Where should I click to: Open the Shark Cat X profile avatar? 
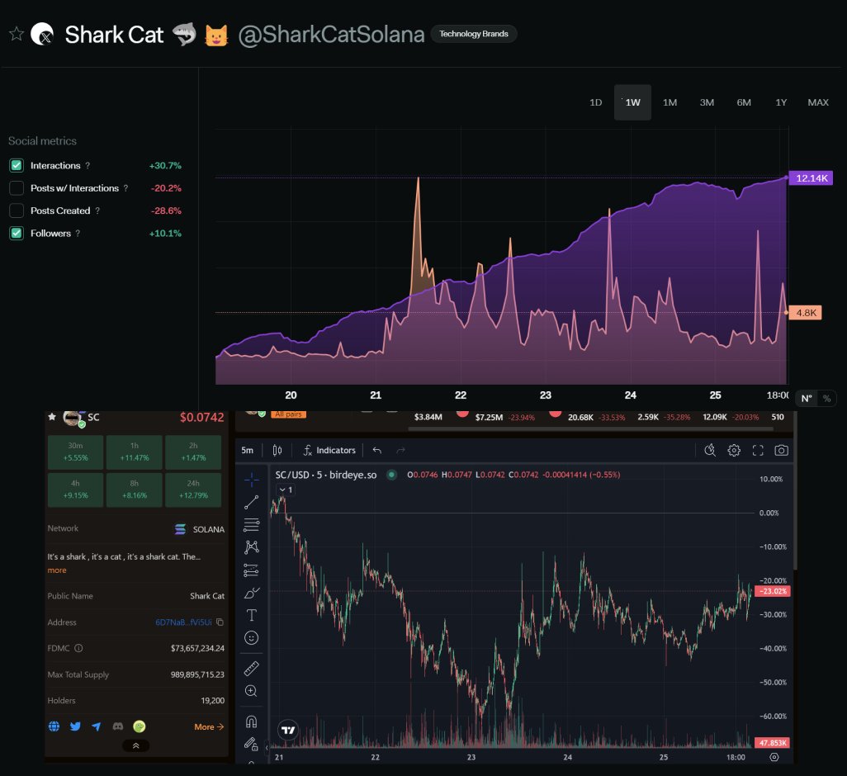[42, 34]
